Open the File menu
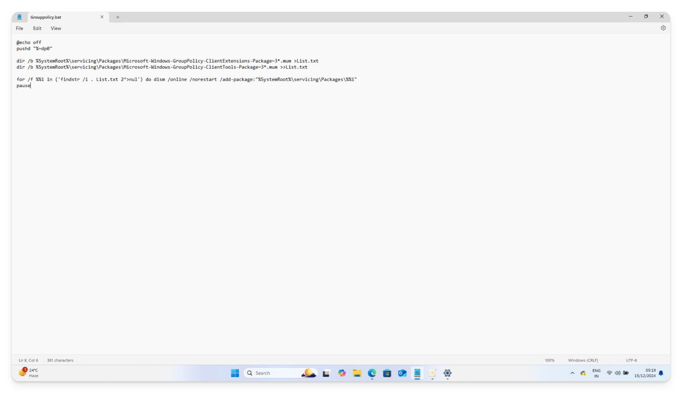This screenshot has width=682, height=393. point(20,28)
